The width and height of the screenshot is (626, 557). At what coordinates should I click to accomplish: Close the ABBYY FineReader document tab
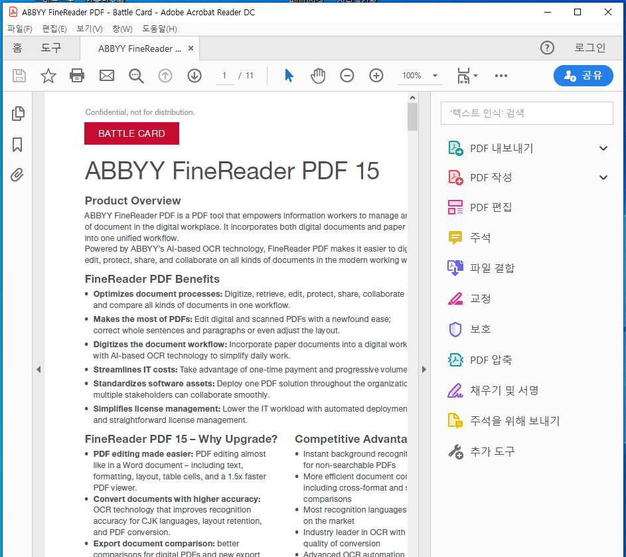[191, 48]
